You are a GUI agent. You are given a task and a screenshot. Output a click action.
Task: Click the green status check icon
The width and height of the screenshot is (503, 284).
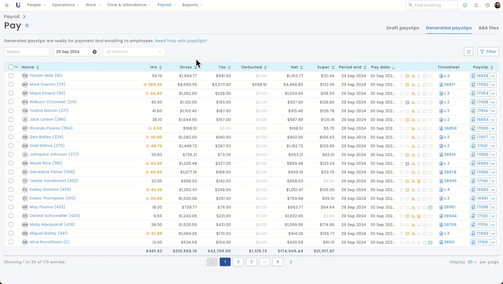click(x=465, y=5)
